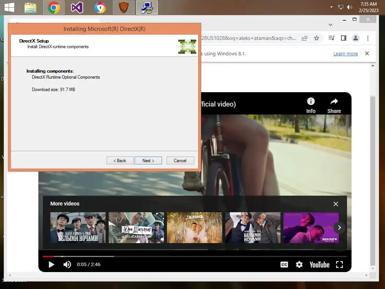Open the shield app in the taskbar

(x=124, y=8)
